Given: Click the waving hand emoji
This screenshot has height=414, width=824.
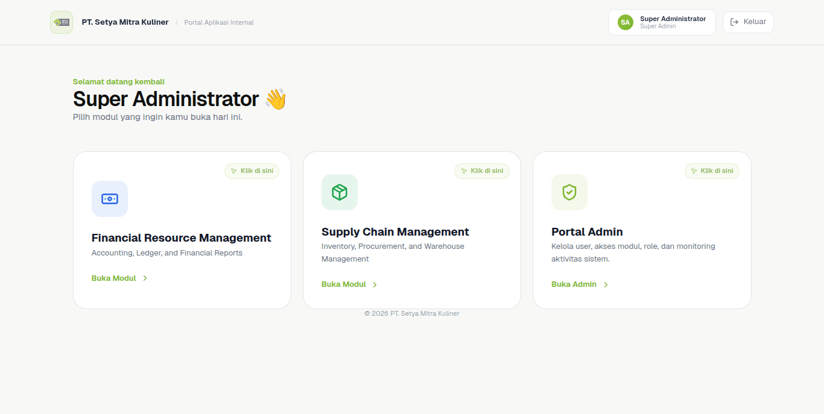Looking at the screenshot, I should 276,99.
